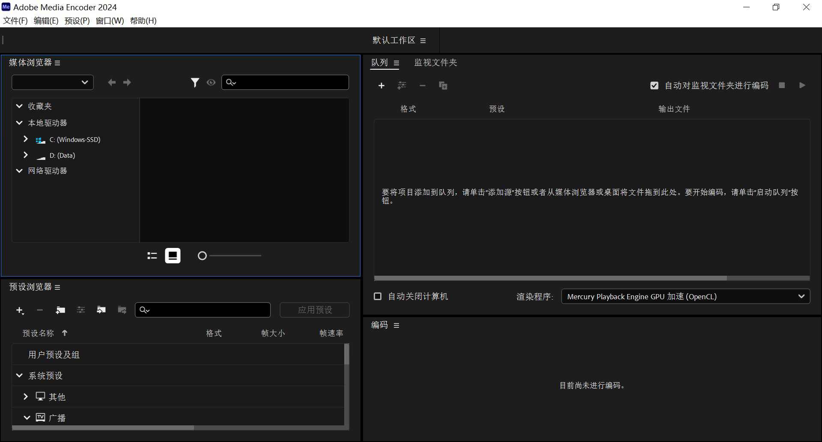Expand the D: (Data) drive
This screenshot has width=822, height=442.
[26, 155]
